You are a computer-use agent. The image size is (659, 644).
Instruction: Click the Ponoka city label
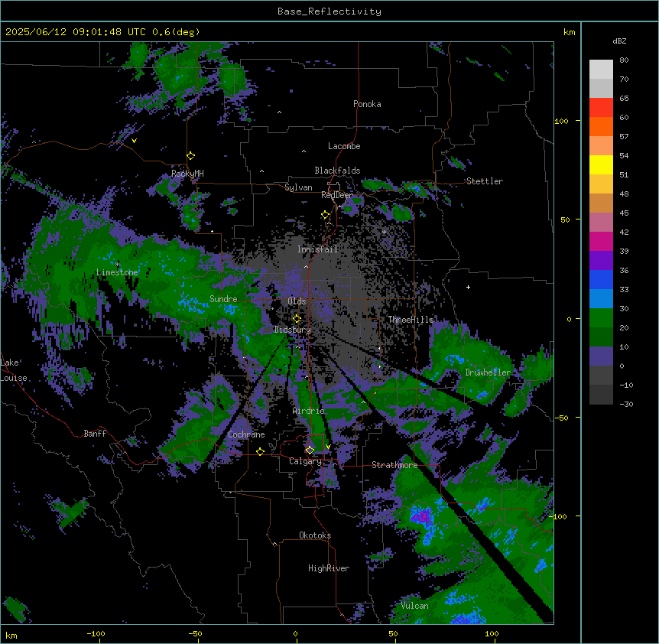click(x=367, y=104)
